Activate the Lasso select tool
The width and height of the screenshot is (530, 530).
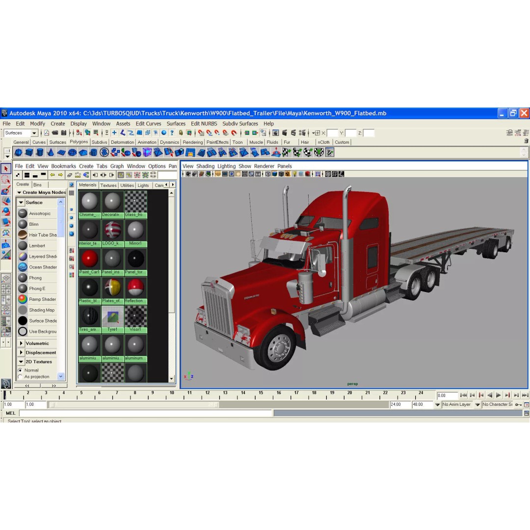[6, 180]
